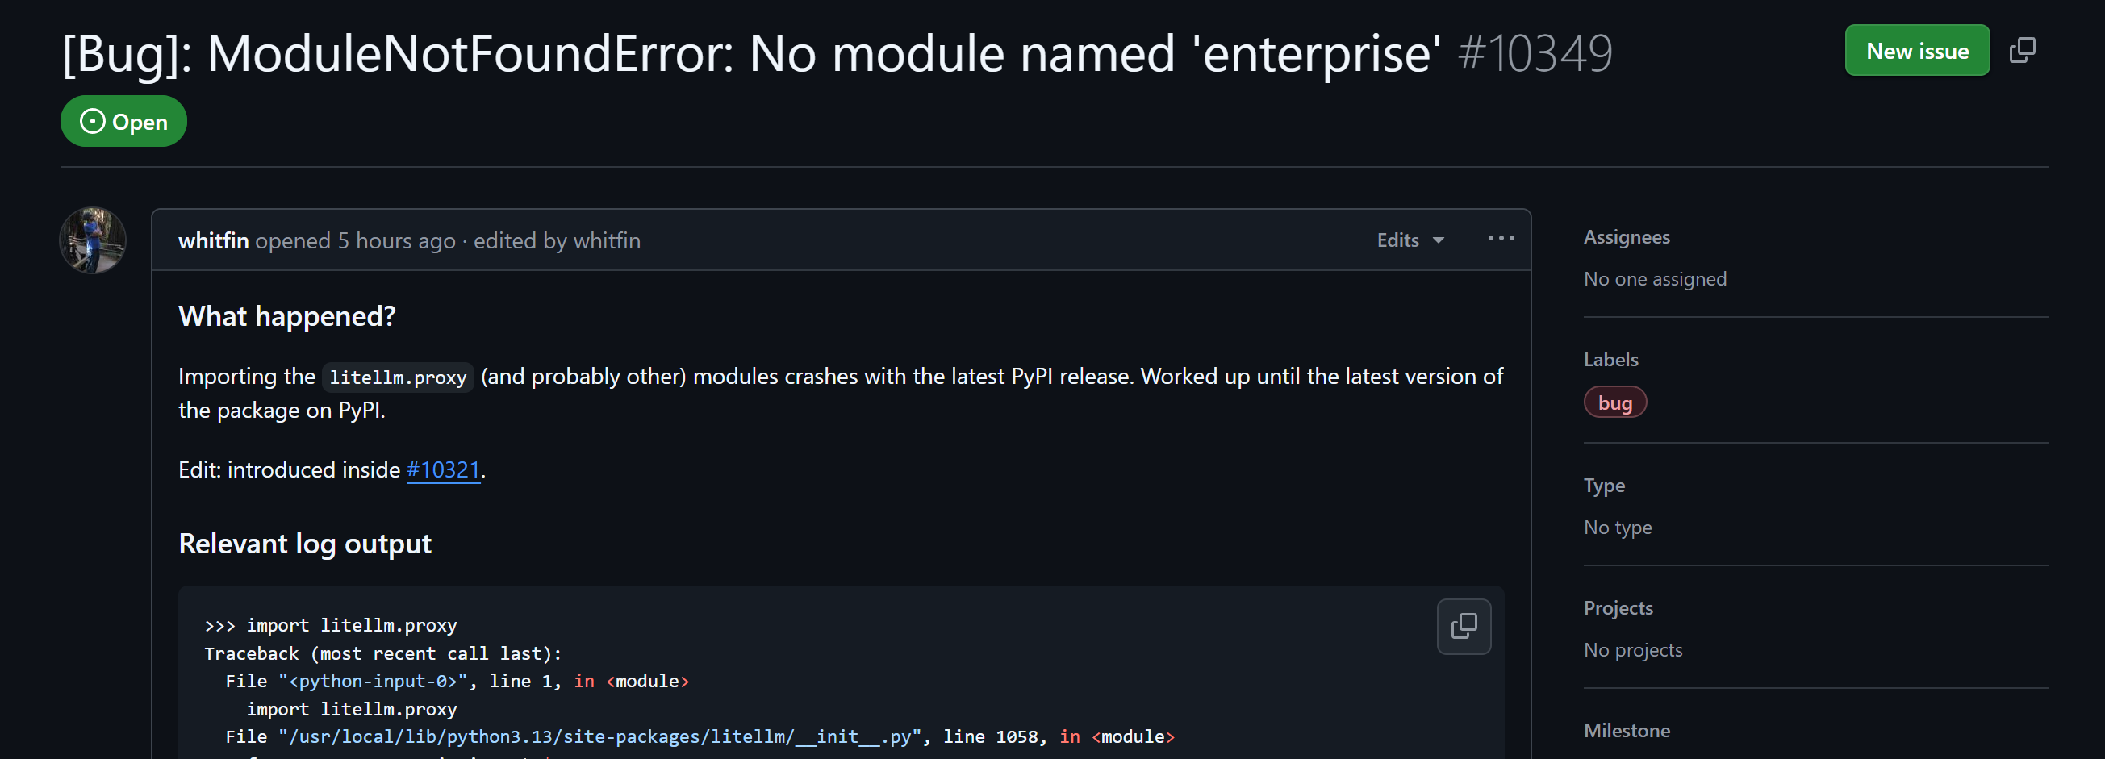The width and height of the screenshot is (2105, 759).
Task: Click the 'What happened?' heading
Action: [286, 316]
